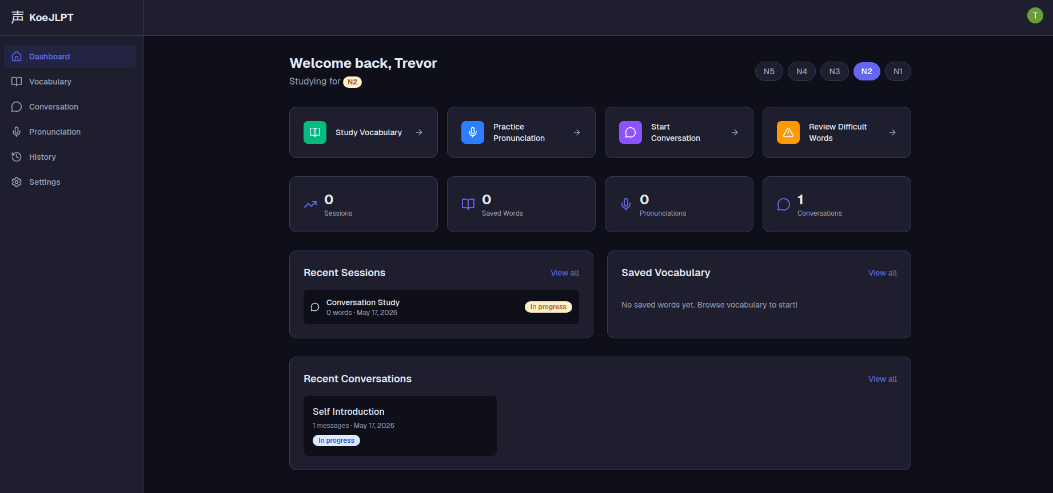The height and width of the screenshot is (493, 1053).
Task: Select the active N2 level pill
Action: click(x=867, y=71)
